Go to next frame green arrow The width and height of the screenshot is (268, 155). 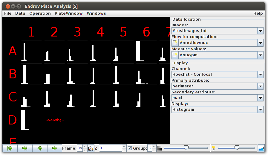tap(54, 148)
